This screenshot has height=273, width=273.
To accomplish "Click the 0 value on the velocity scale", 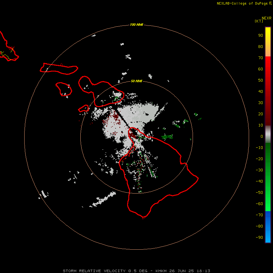I will 262,136.
